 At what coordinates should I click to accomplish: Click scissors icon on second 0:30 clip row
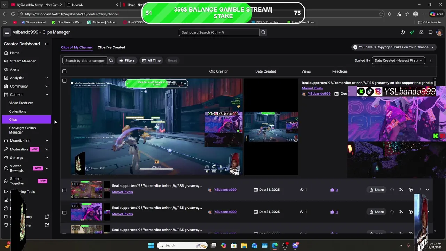point(401,212)
